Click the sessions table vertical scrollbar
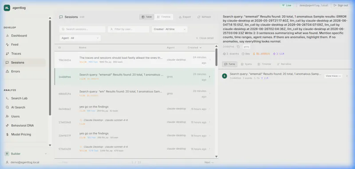Image resolution: width=355 pixels, height=169 pixels. pos(216,57)
